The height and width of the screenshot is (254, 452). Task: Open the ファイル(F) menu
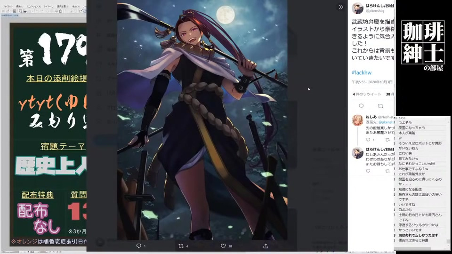[8, 6]
